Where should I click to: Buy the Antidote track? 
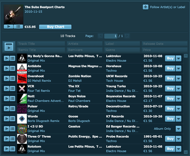click(x=170, y=68)
